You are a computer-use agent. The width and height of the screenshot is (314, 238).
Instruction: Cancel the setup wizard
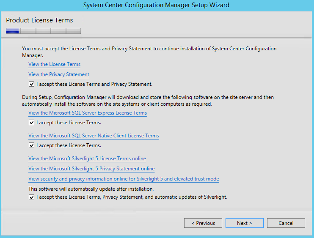pos(286,223)
